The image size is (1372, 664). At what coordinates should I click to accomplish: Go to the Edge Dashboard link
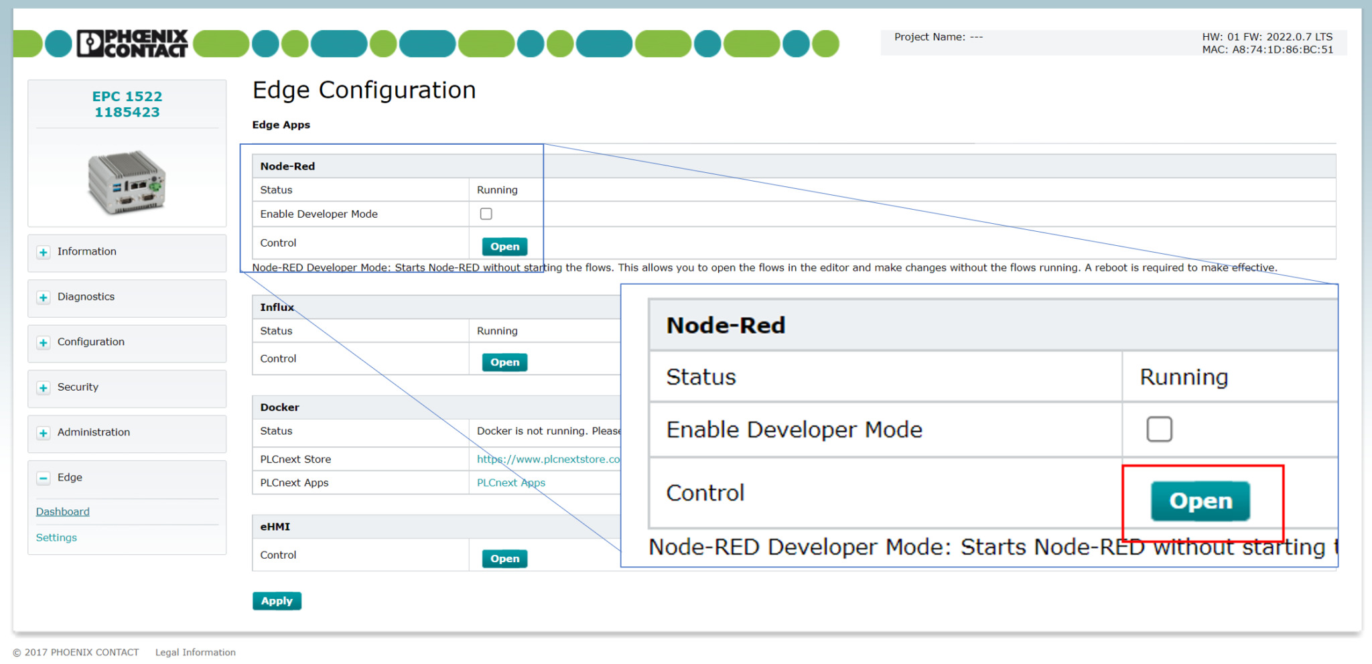click(x=62, y=511)
